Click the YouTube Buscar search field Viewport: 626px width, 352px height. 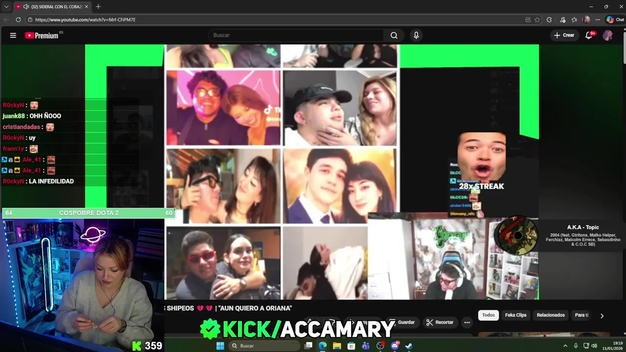296,35
